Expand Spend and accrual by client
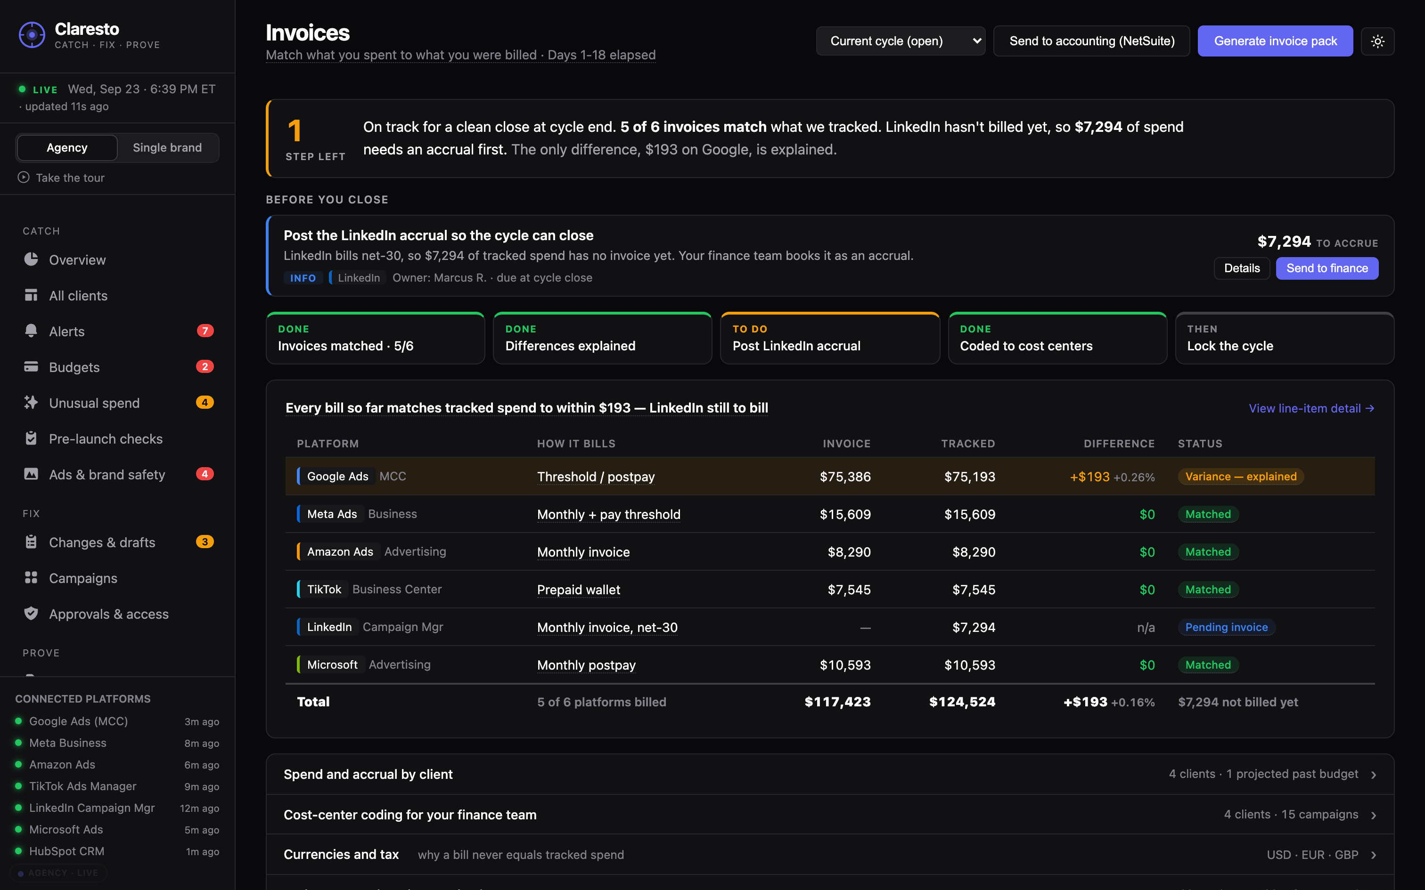The width and height of the screenshot is (1425, 890). tap(830, 775)
